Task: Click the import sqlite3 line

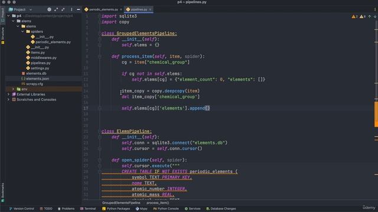Action: click(x=119, y=16)
